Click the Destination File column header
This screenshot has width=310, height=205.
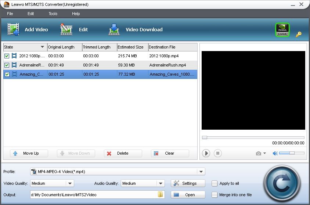click(x=173, y=47)
